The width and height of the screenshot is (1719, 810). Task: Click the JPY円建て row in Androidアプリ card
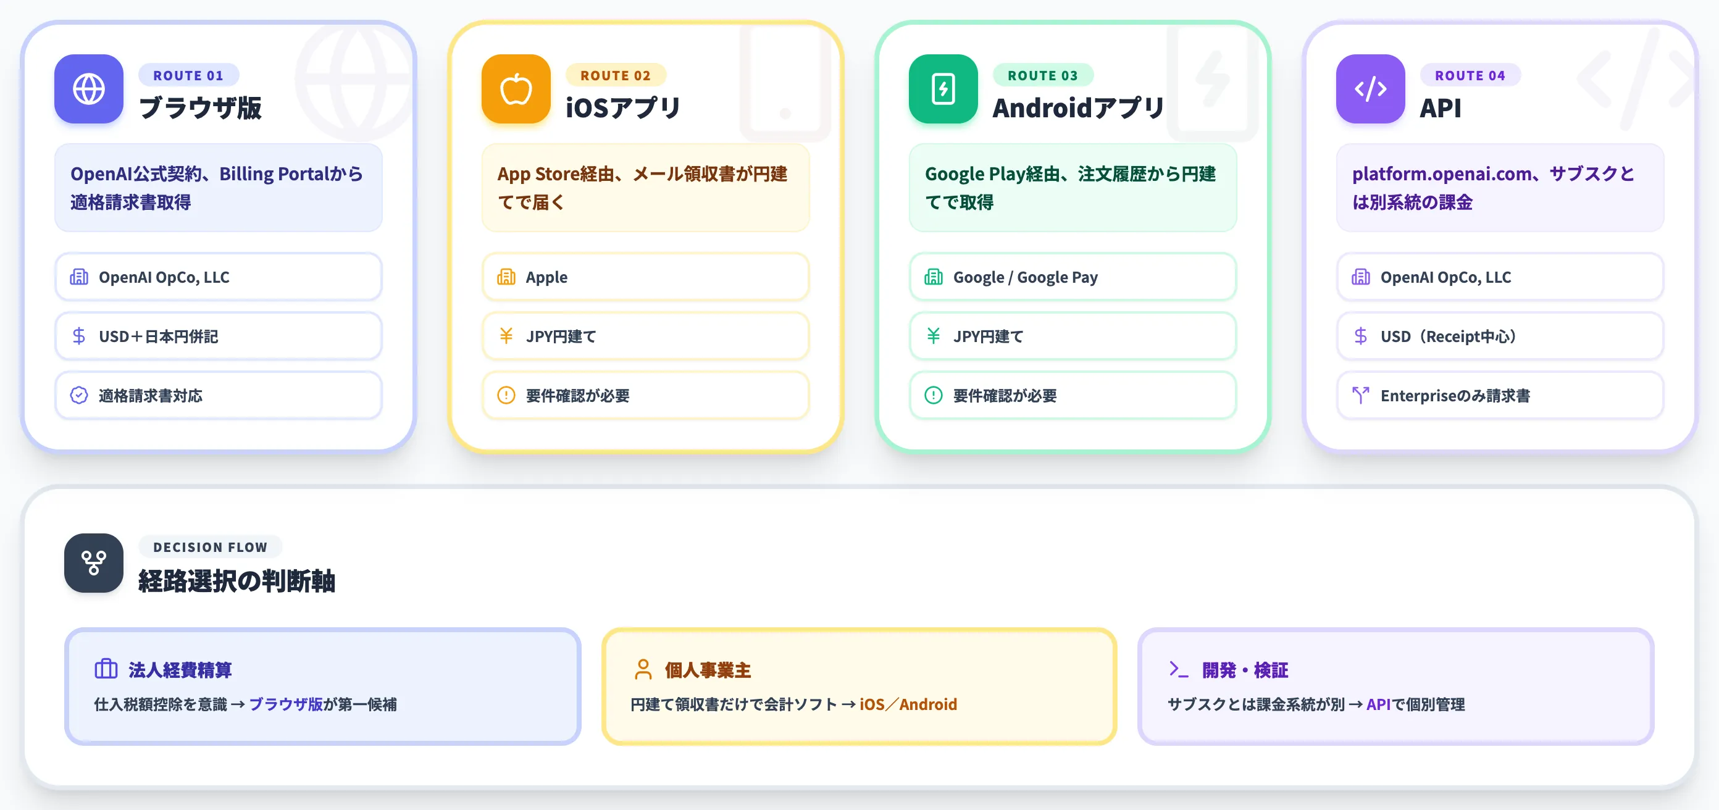(x=1073, y=336)
